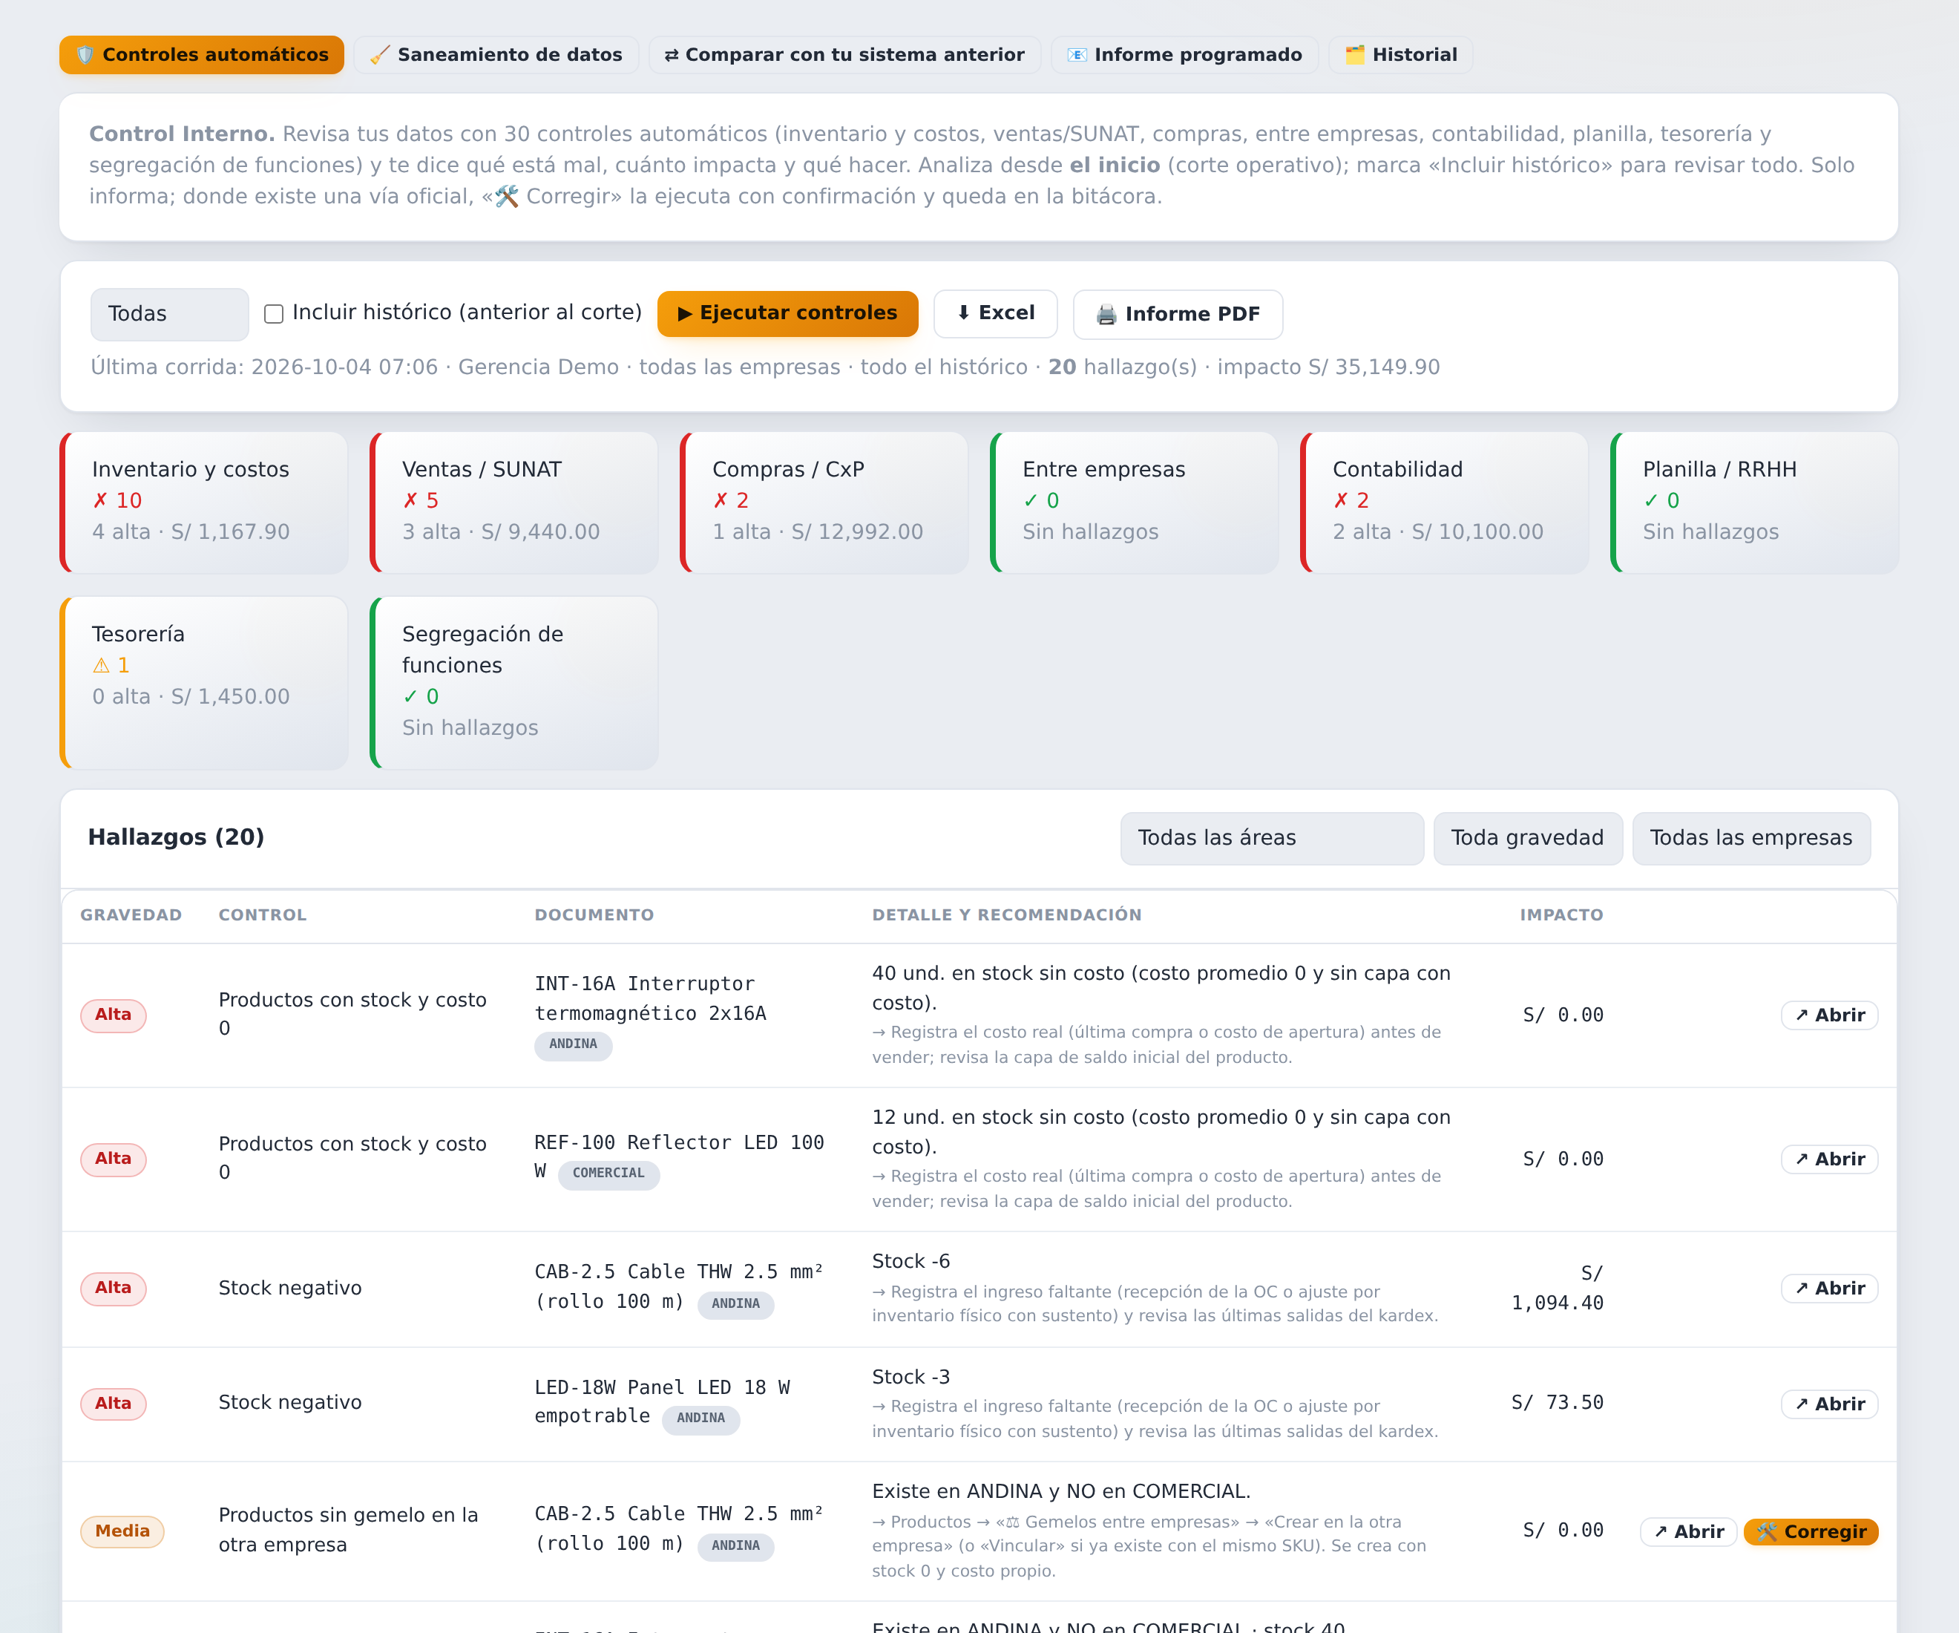The height and width of the screenshot is (1633, 1959).
Task: Select the Entre empresas card
Action: click(x=1135, y=502)
